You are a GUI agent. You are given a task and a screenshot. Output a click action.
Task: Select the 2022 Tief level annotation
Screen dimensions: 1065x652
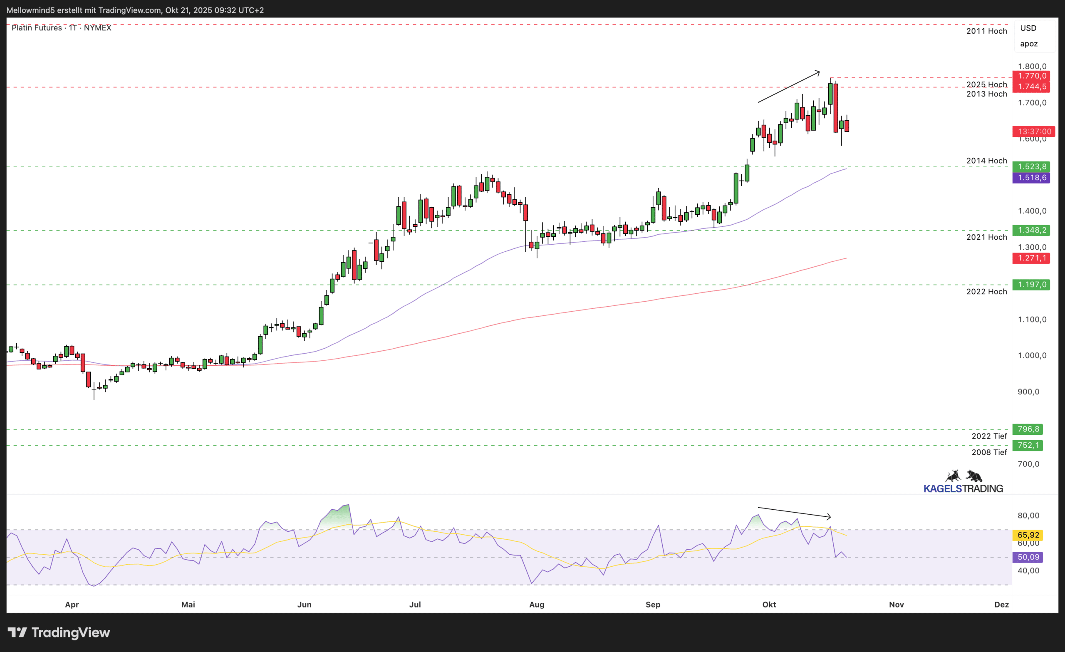(989, 436)
